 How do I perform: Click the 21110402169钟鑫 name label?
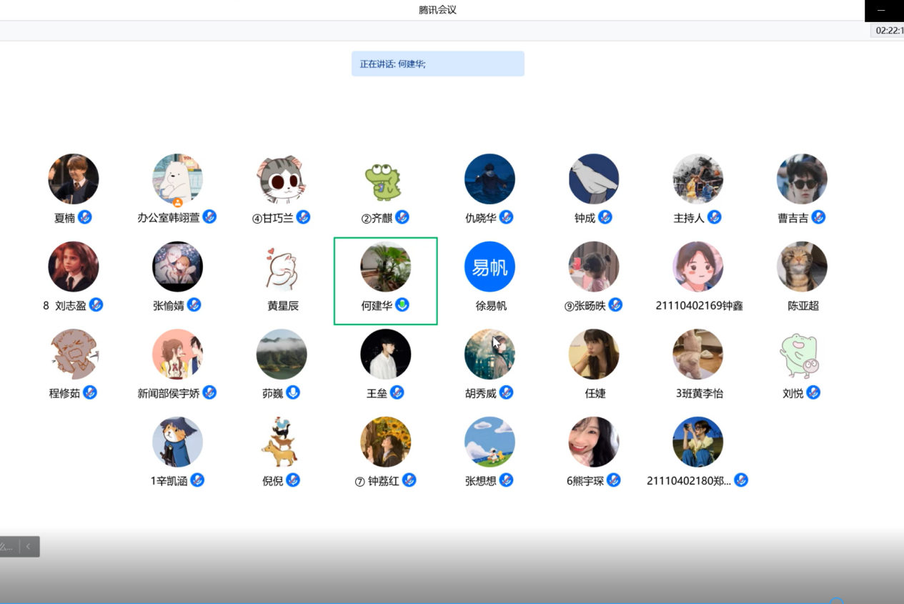(699, 306)
